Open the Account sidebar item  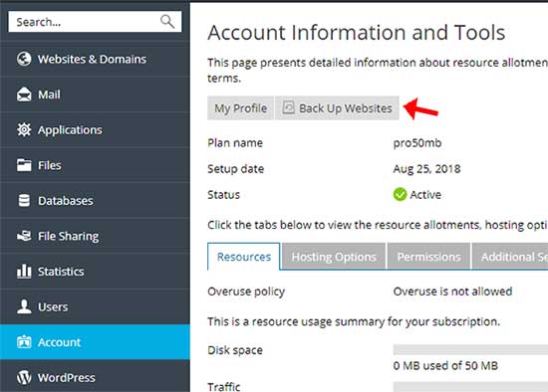click(x=95, y=342)
